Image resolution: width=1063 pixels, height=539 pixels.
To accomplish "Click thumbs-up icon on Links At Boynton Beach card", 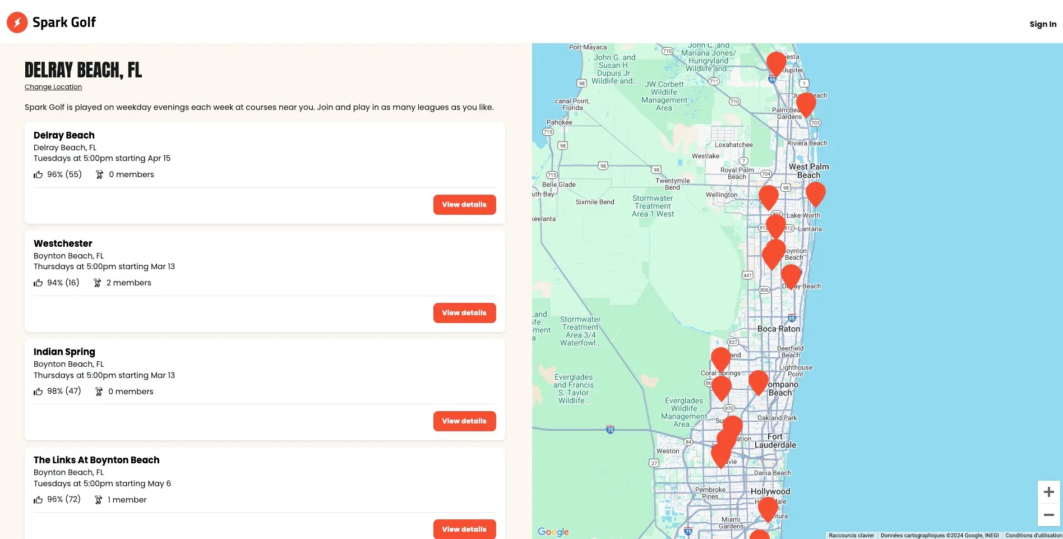I will point(38,500).
